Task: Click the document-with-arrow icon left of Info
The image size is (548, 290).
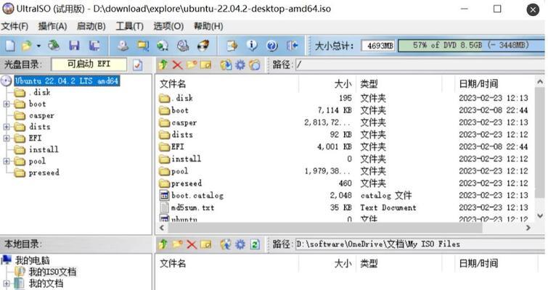Action: [232, 46]
